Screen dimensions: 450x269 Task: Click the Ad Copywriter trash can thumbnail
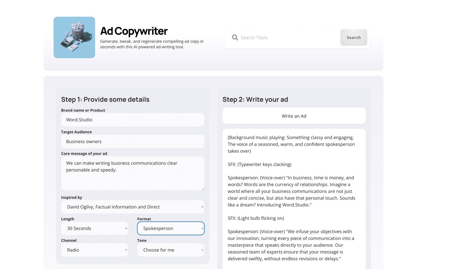[x=74, y=38]
